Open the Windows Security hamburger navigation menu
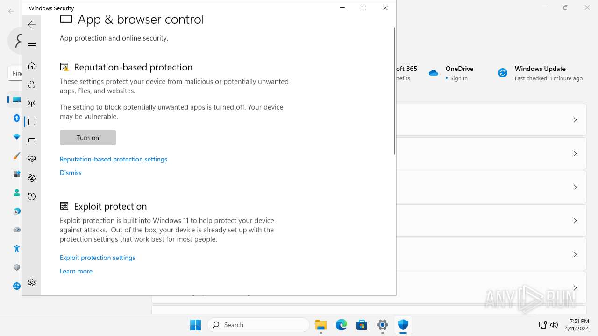Viewport: 598px width, 336px height. coord(32,43)
